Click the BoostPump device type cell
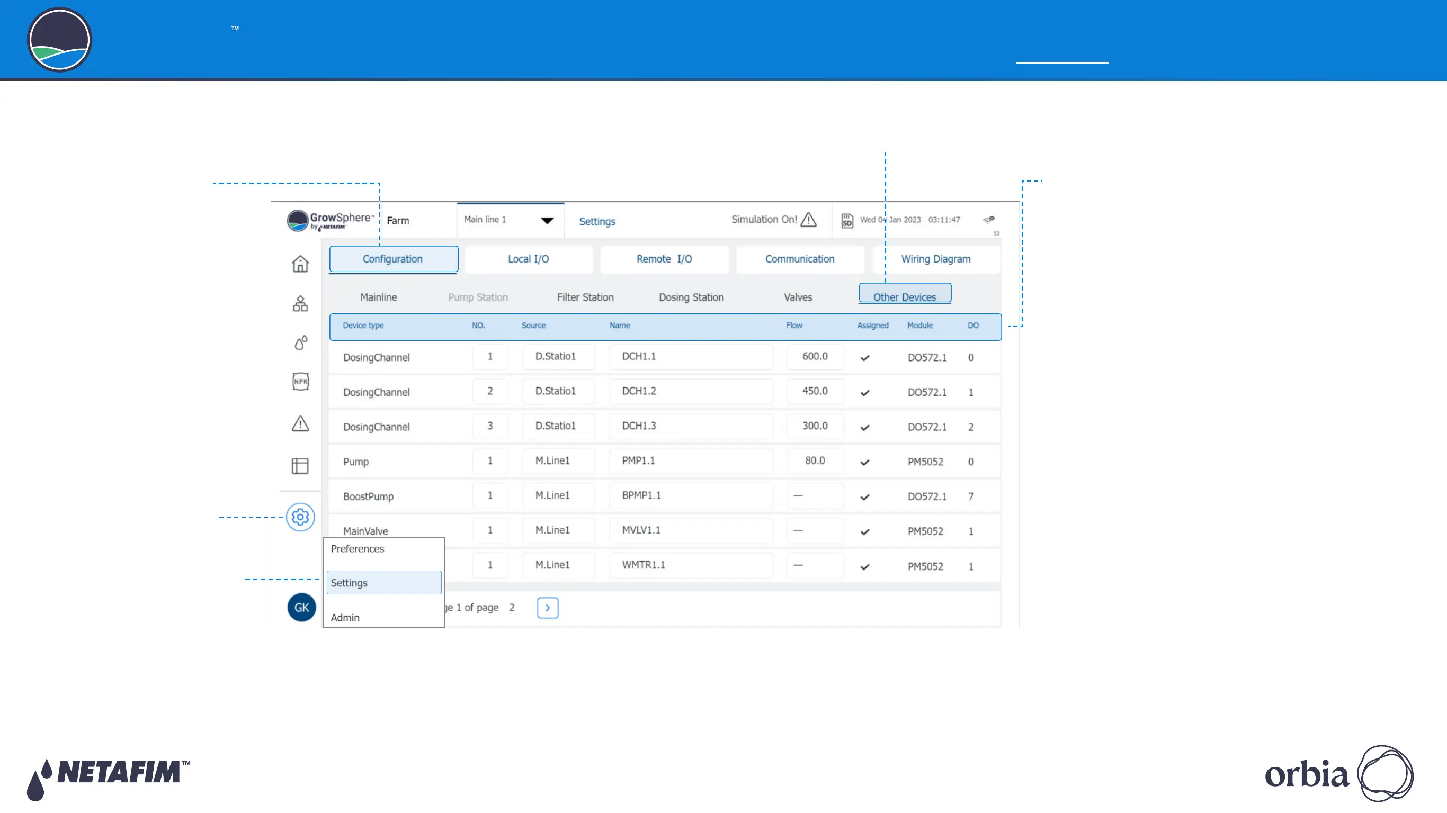1447x813 pixels. tap(369, 497)
